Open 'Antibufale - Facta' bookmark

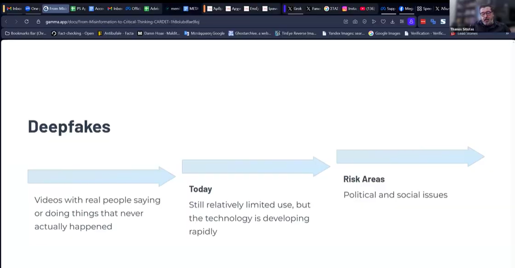click(x=116, y=33)
